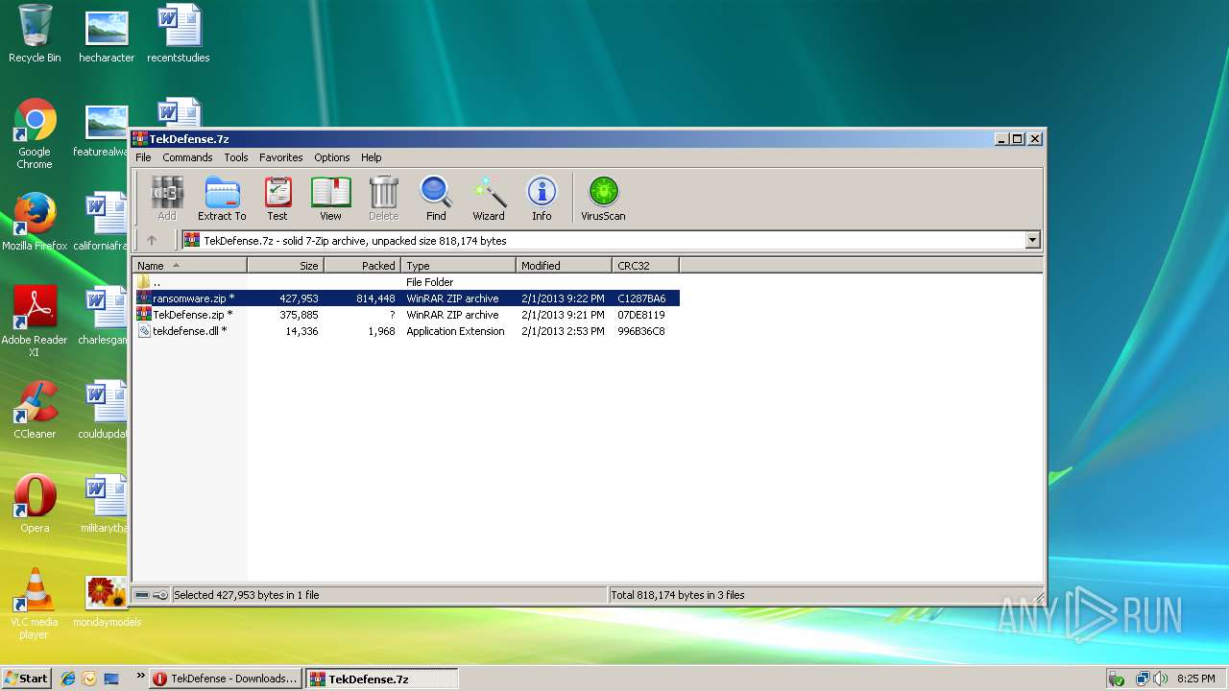Launch the Wizard tool
Viewport: 1229px width, 691px height.
489,199
